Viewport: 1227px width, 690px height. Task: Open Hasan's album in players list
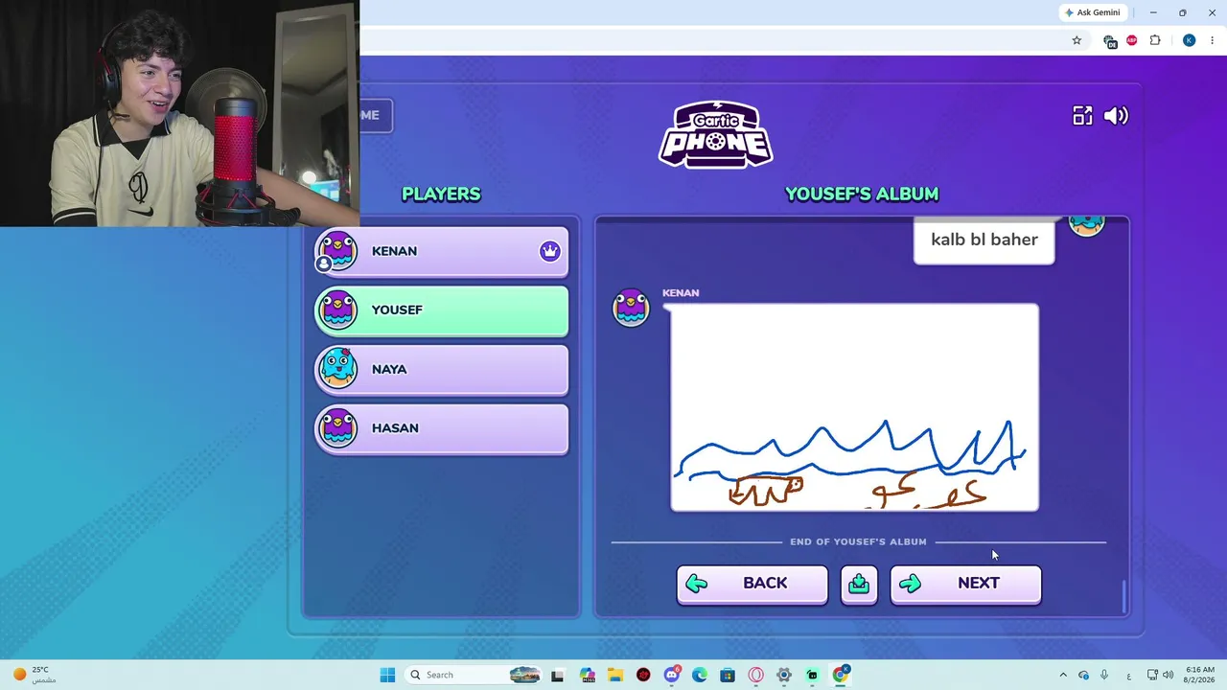[x=441, y=429]
